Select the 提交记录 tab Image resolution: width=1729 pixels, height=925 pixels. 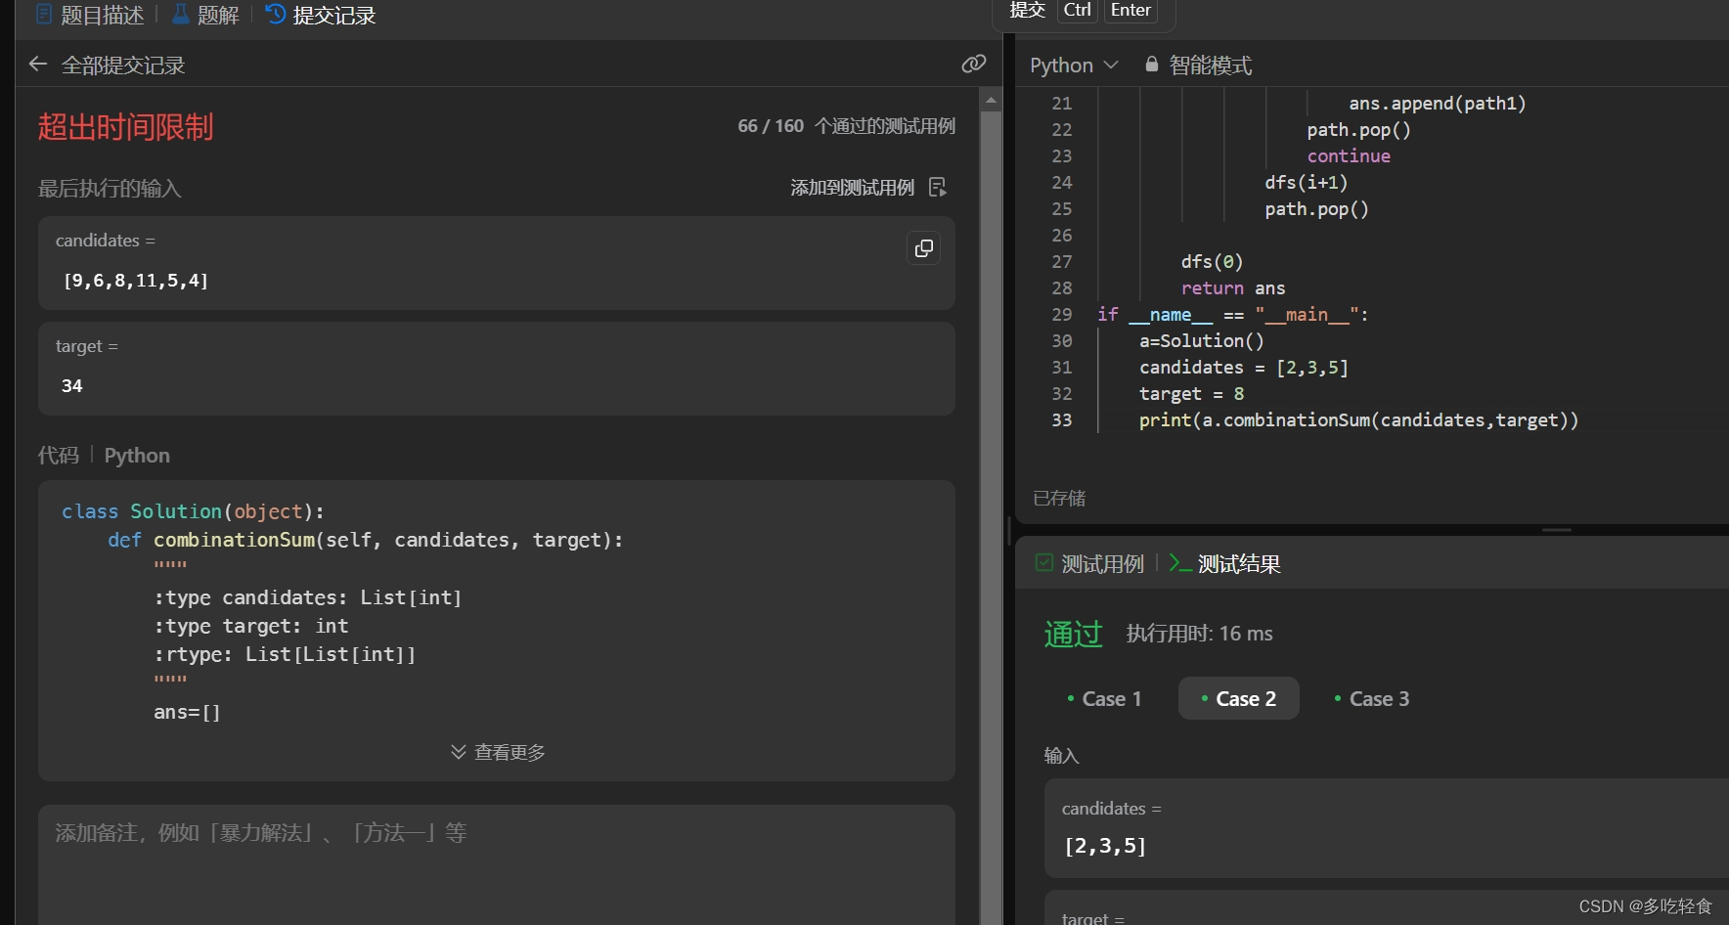(x=321, y=15)
